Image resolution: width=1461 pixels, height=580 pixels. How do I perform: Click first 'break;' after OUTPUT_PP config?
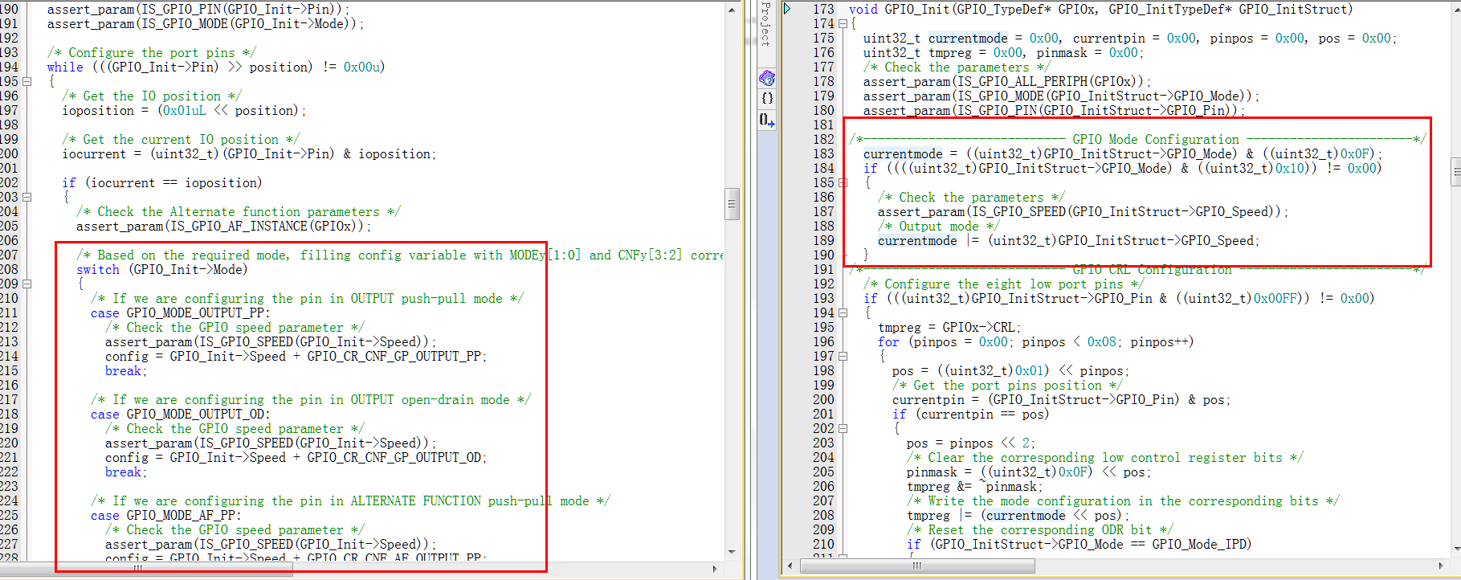[x=126, y=371]
